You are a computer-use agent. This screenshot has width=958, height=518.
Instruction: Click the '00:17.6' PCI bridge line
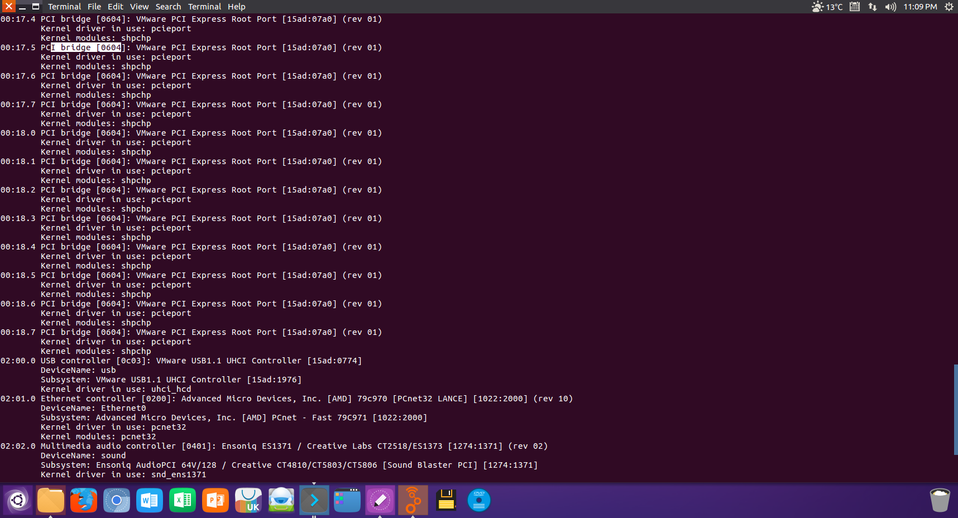191,76
